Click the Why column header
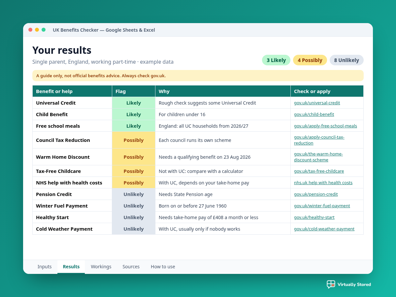This screenshot has width=396, height=297. 223,91
